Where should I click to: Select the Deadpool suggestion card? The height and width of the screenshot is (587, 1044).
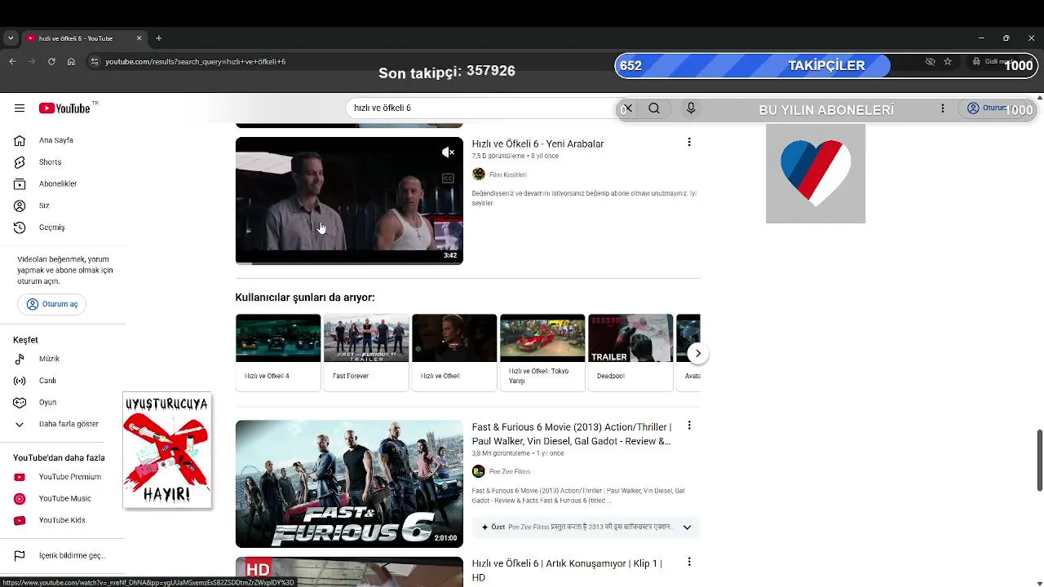point(630,353)
